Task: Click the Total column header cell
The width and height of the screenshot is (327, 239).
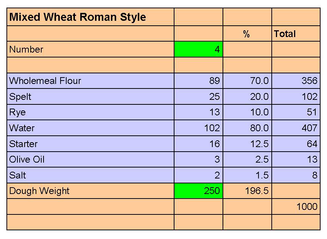Action: pos(296,34)
